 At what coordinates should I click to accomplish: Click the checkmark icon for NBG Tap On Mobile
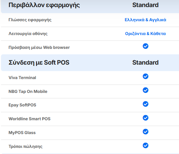pyautogui.click(x=146, y=90)
